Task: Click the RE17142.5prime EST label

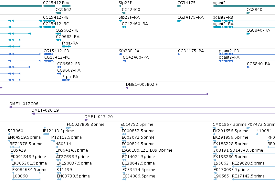Action: (249, 176)
